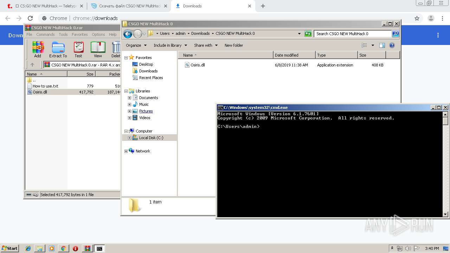This screenshot has width=450, height=253.
Task: Click the Test archive icon in WinRAR
Action: tap(78, 50)
